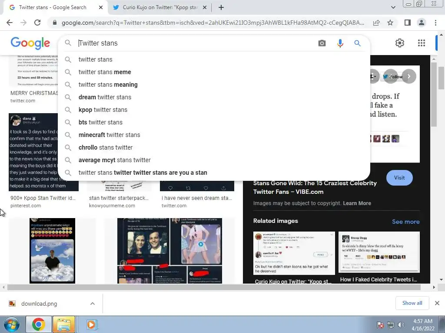
Task: Switch to Twitter stans Google Search tab
Action: pos(53,7)
